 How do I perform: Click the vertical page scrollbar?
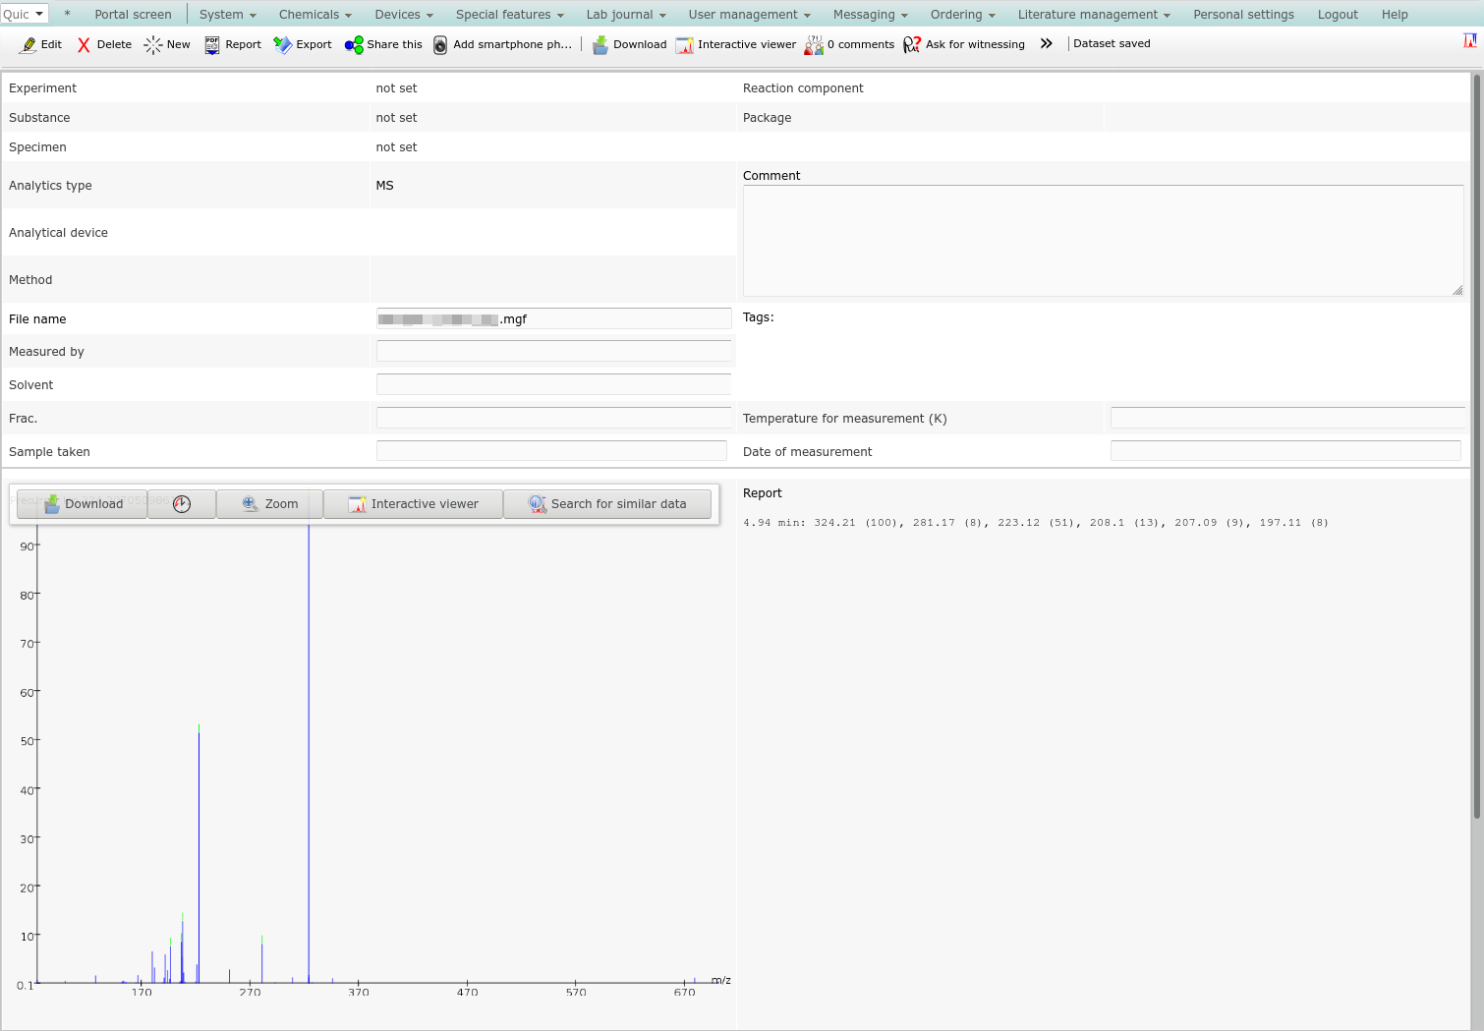1476,442
